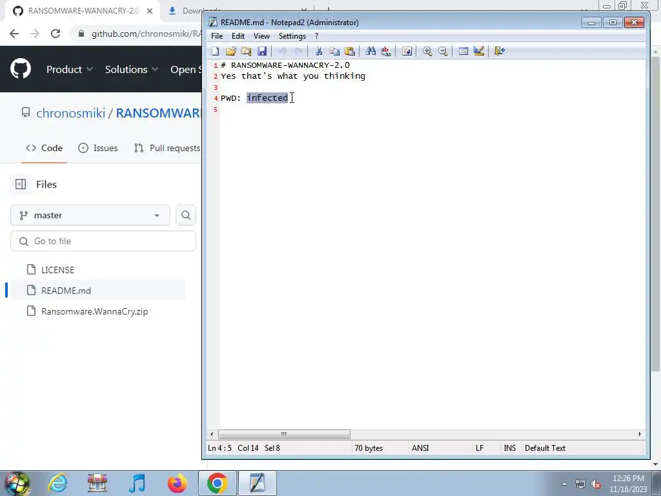661x496 pixels.
Task: Zoom in the editor text
Action: (x=427, y=52)
